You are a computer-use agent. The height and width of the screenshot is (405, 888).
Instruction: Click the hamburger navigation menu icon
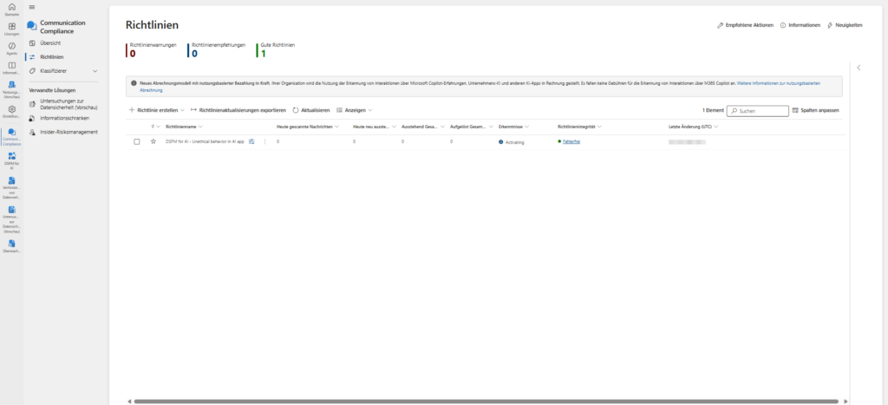tap(32, 7)
